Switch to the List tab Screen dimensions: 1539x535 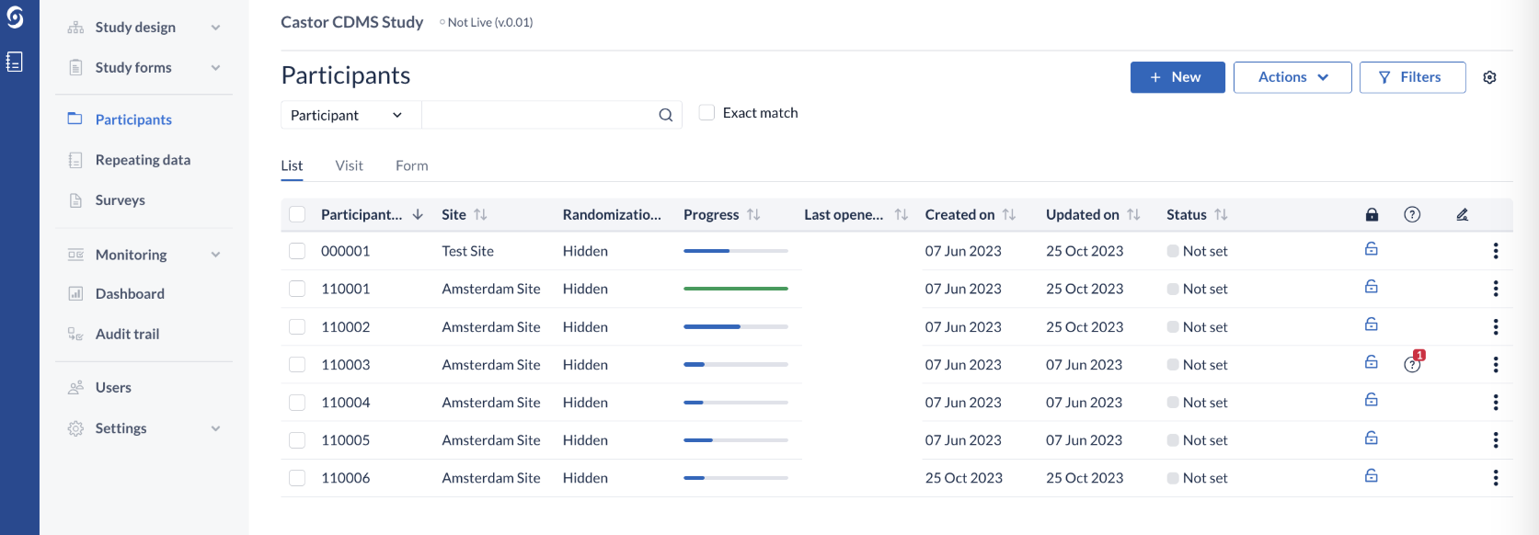click(292, 165)
